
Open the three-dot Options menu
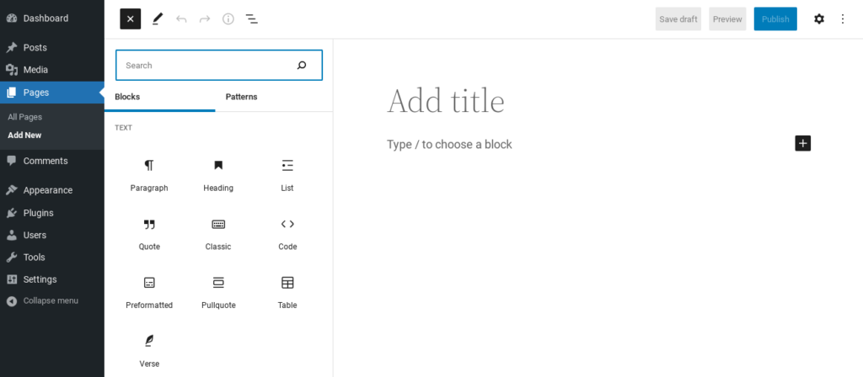coord(843,19)
